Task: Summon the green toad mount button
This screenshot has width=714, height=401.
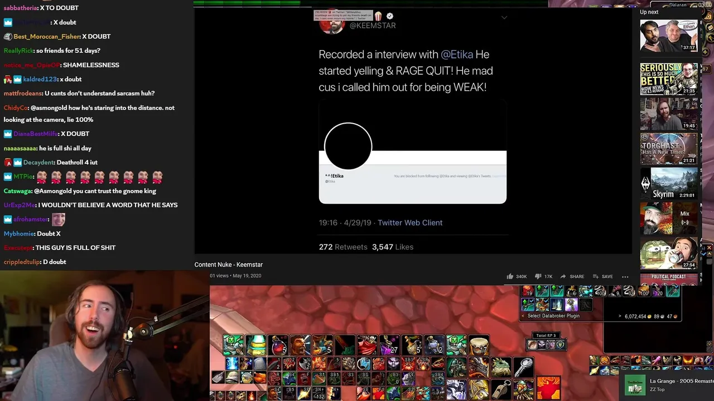Action: point(501,366)
